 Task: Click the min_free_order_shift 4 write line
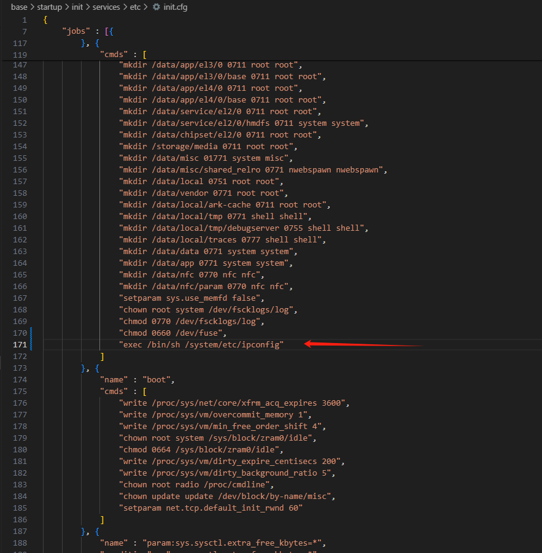click(223, 426)
